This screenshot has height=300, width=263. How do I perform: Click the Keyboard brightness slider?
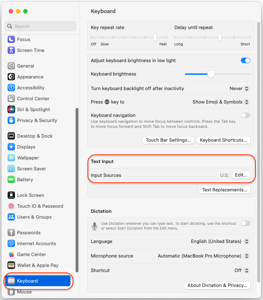point(217,74)
